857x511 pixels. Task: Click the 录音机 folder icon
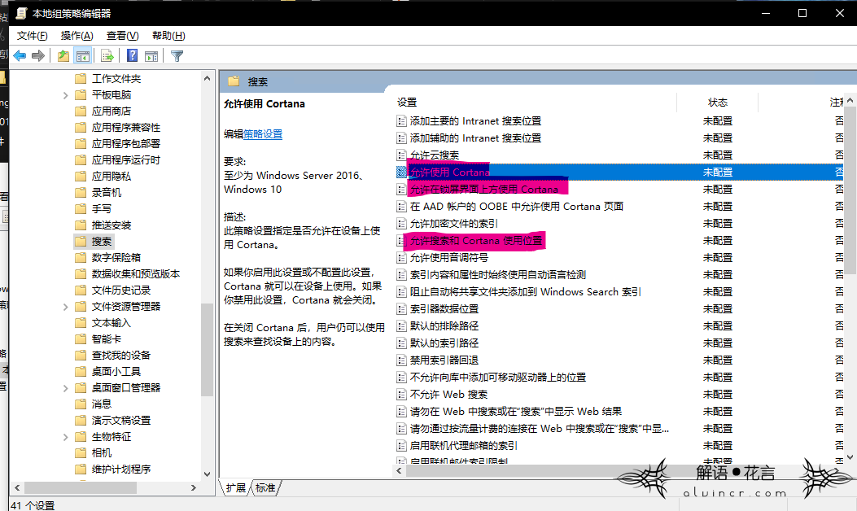(x=81, y=192)
